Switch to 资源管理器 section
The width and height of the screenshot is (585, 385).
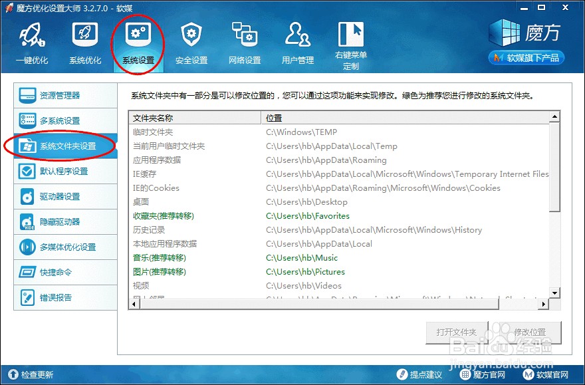click(x=66, y=96)
